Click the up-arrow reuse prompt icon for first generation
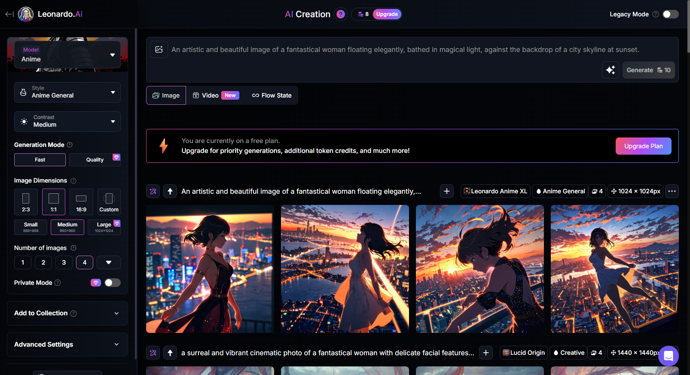The image size is (690, 375). click(170, 191)
